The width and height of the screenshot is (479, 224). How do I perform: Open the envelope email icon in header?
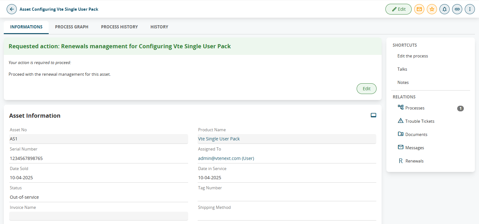coord(419,9)
